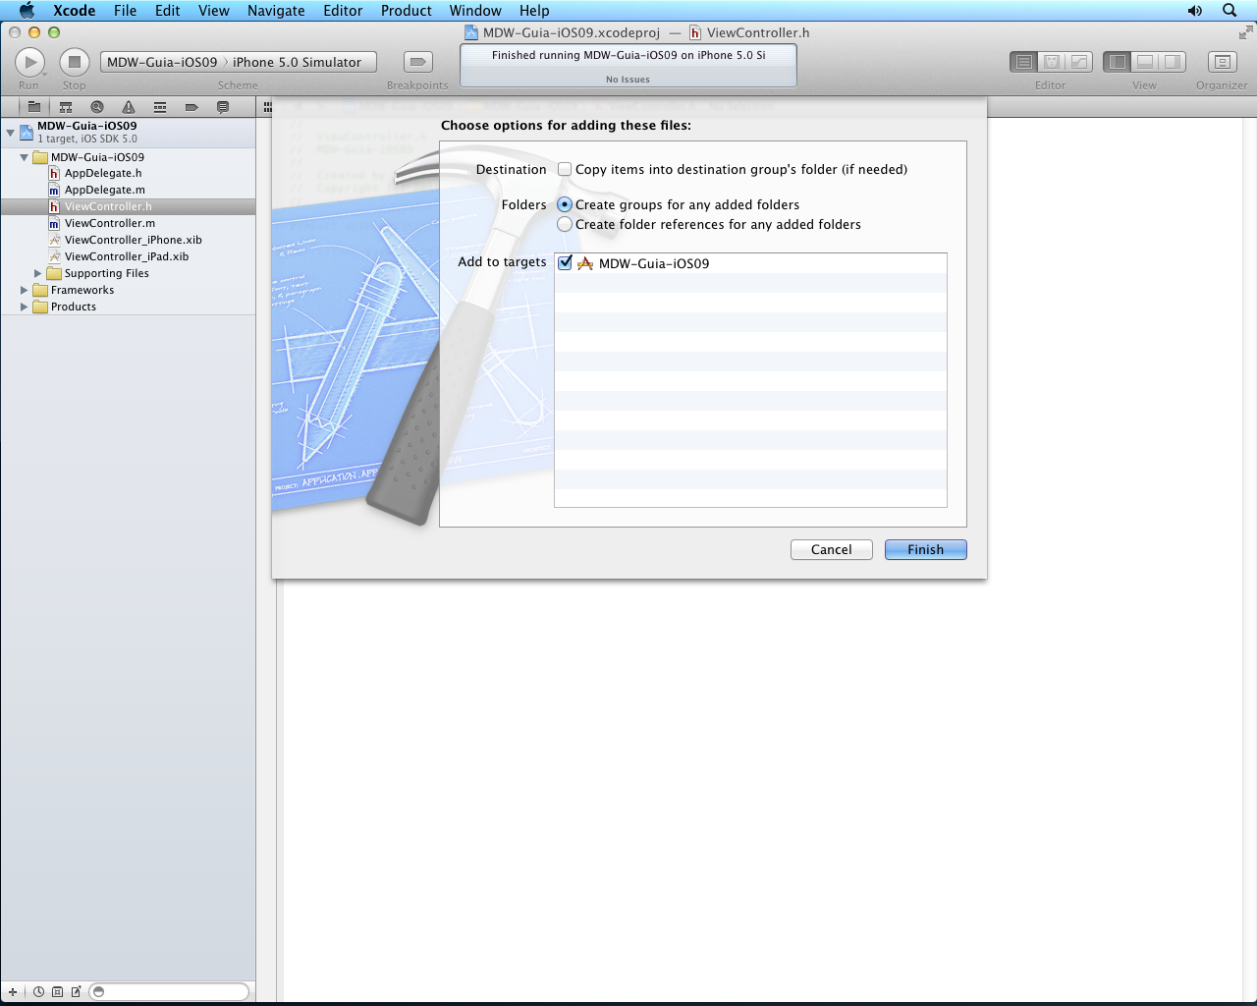Viewport: 1257px width, 1006px height.
Task: Choose iPhone 5.0 Simulator destination
Action: (x=297, y=62)
